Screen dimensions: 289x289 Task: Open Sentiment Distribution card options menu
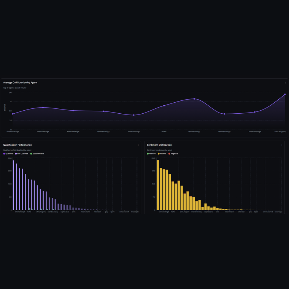click(282, 145)
